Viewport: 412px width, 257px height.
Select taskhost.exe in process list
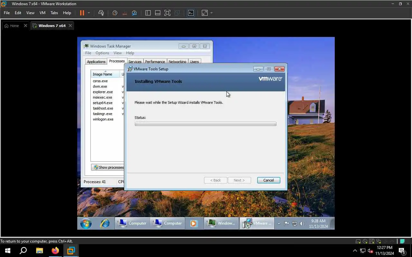pos(103,108)
